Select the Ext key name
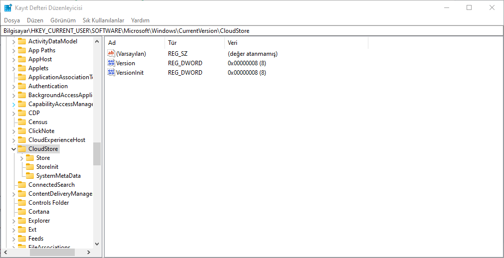Viewport: 504px width, 258px height. tap(32, 230)
